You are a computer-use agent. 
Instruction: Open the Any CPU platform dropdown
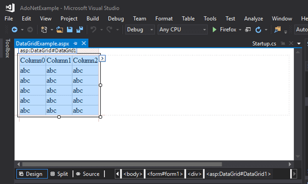point(183,30)
